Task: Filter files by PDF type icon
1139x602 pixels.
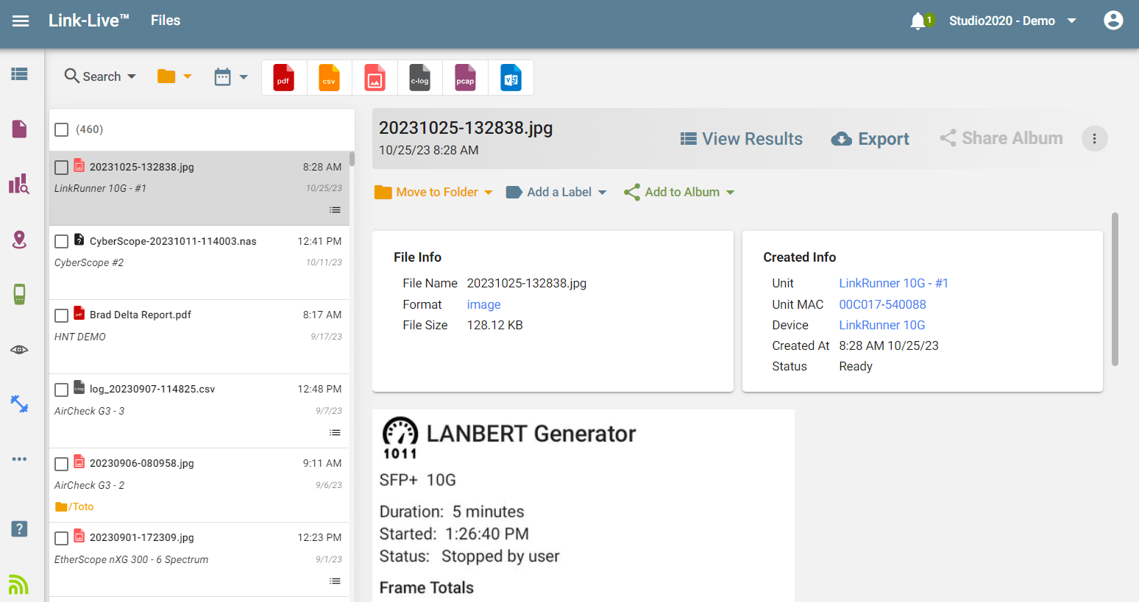Action: (x=284, y=78)
